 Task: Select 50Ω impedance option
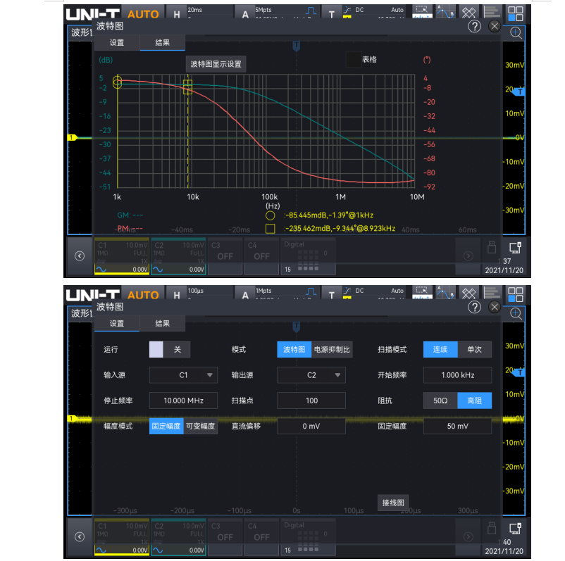pyautogui.click(x=440, y=401)
